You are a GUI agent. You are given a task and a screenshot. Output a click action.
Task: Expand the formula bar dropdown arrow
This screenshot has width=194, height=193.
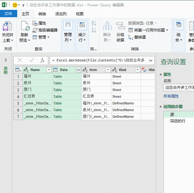151,60
